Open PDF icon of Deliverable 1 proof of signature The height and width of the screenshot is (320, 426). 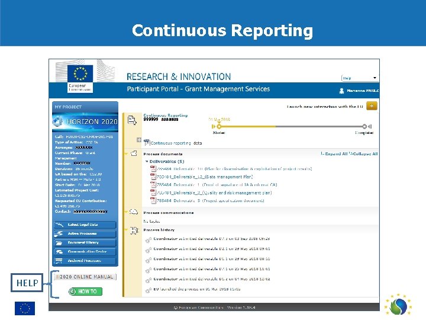[153, 184]
